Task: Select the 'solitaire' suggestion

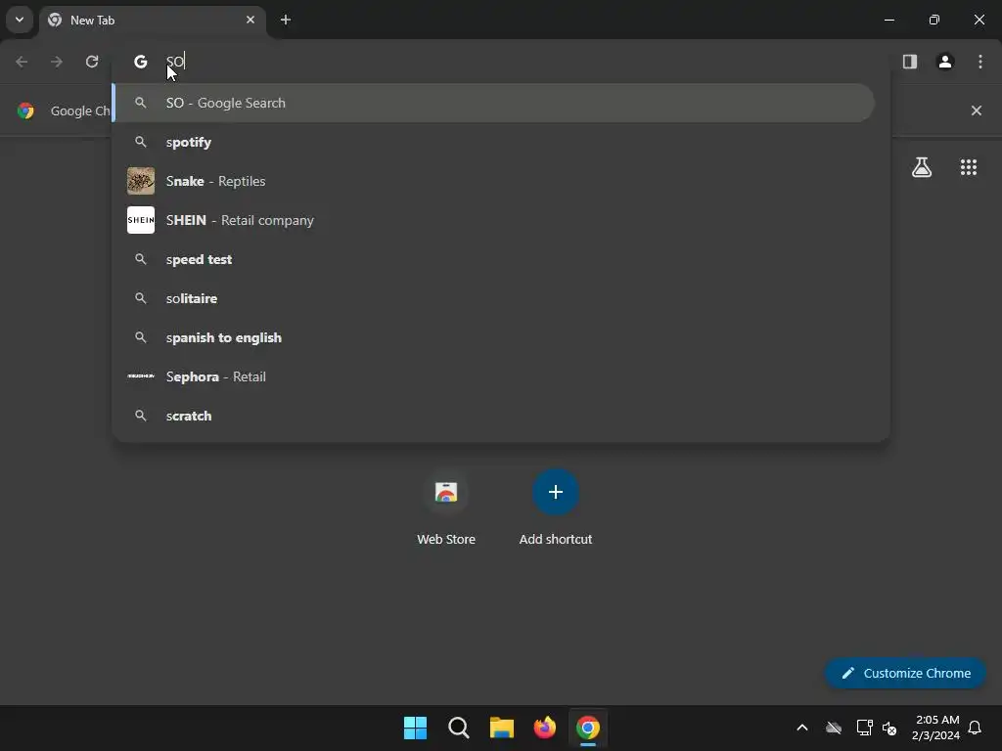Action: click(501, 298)
